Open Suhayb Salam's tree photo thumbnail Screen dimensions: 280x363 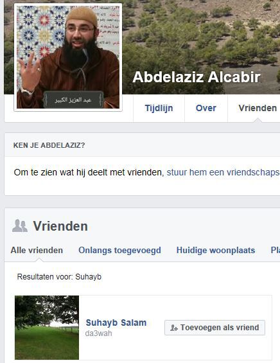47,328
